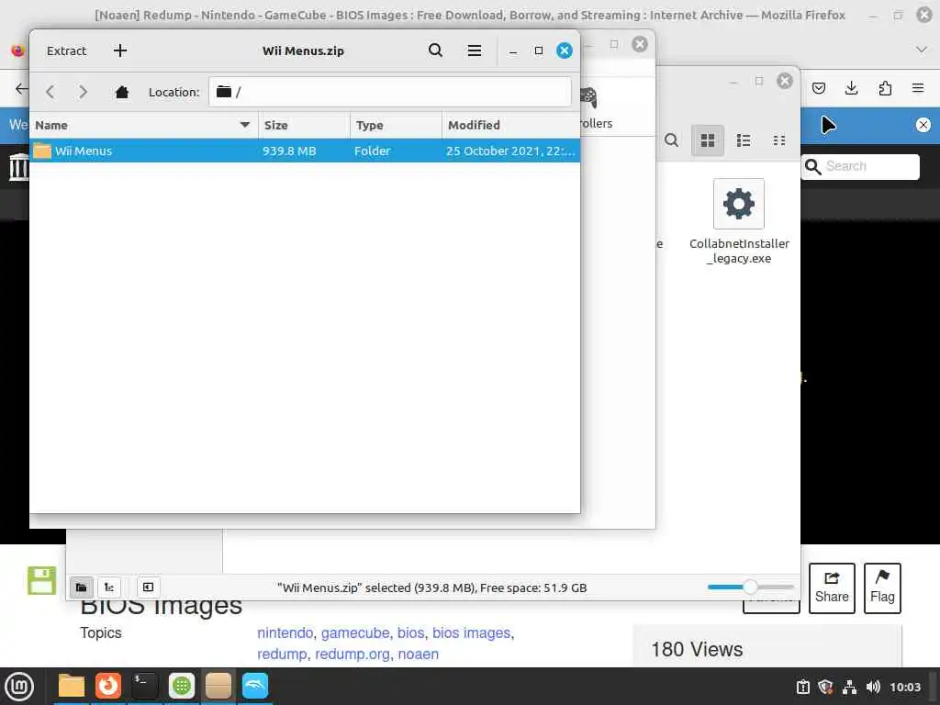This screenshot has width=940, height=705.
Task: Open the noaen topic link
Action: point(418,654)
